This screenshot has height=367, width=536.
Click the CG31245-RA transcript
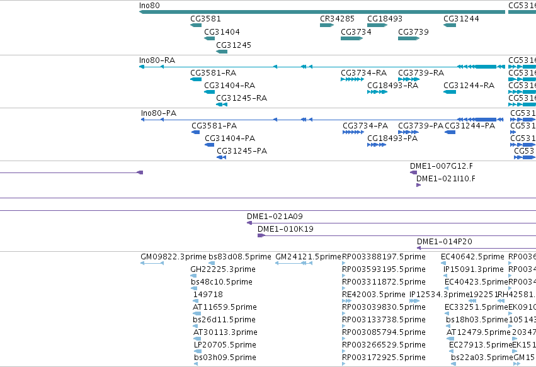pyautogui.click(x=222, y=104)
